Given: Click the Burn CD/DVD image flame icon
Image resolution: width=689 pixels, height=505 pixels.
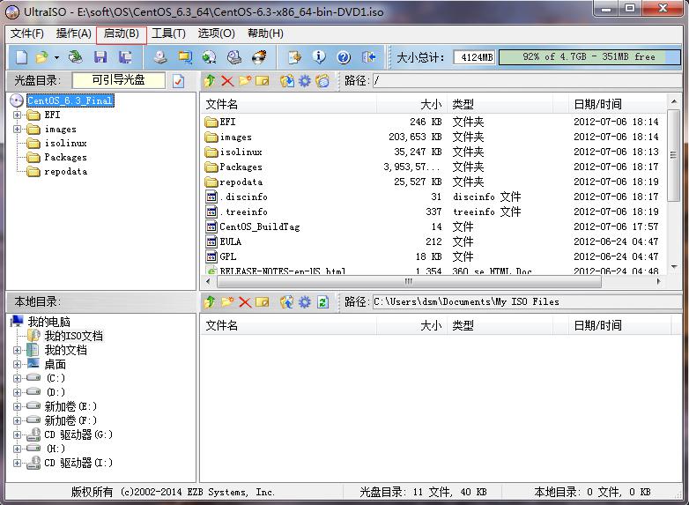Looking at the screenshot, I should coord(259,57).
